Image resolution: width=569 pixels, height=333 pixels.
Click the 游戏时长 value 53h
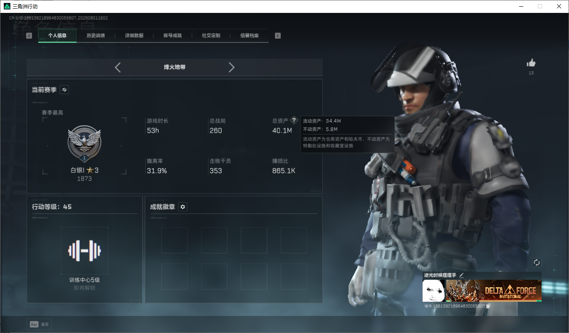click(153, 130)
